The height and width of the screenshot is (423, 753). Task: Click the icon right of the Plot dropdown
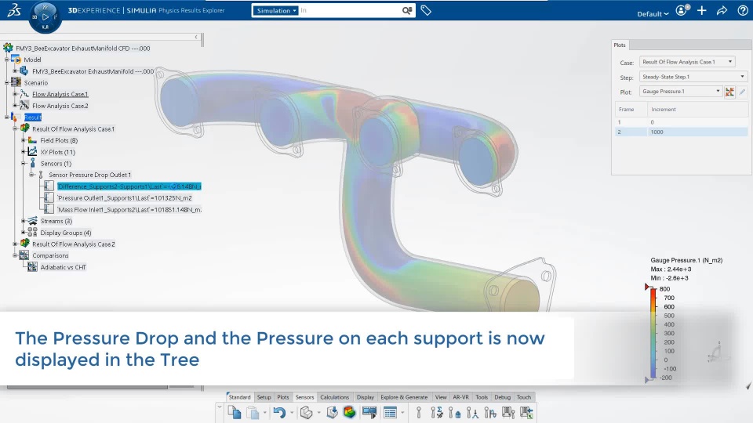click(x=729, y=92)
